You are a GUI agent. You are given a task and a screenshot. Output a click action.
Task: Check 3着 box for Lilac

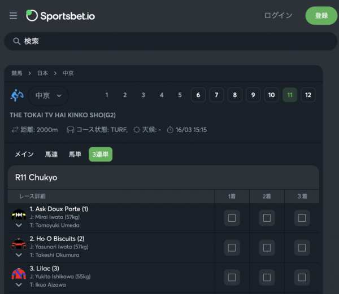[x=302, y=277]
